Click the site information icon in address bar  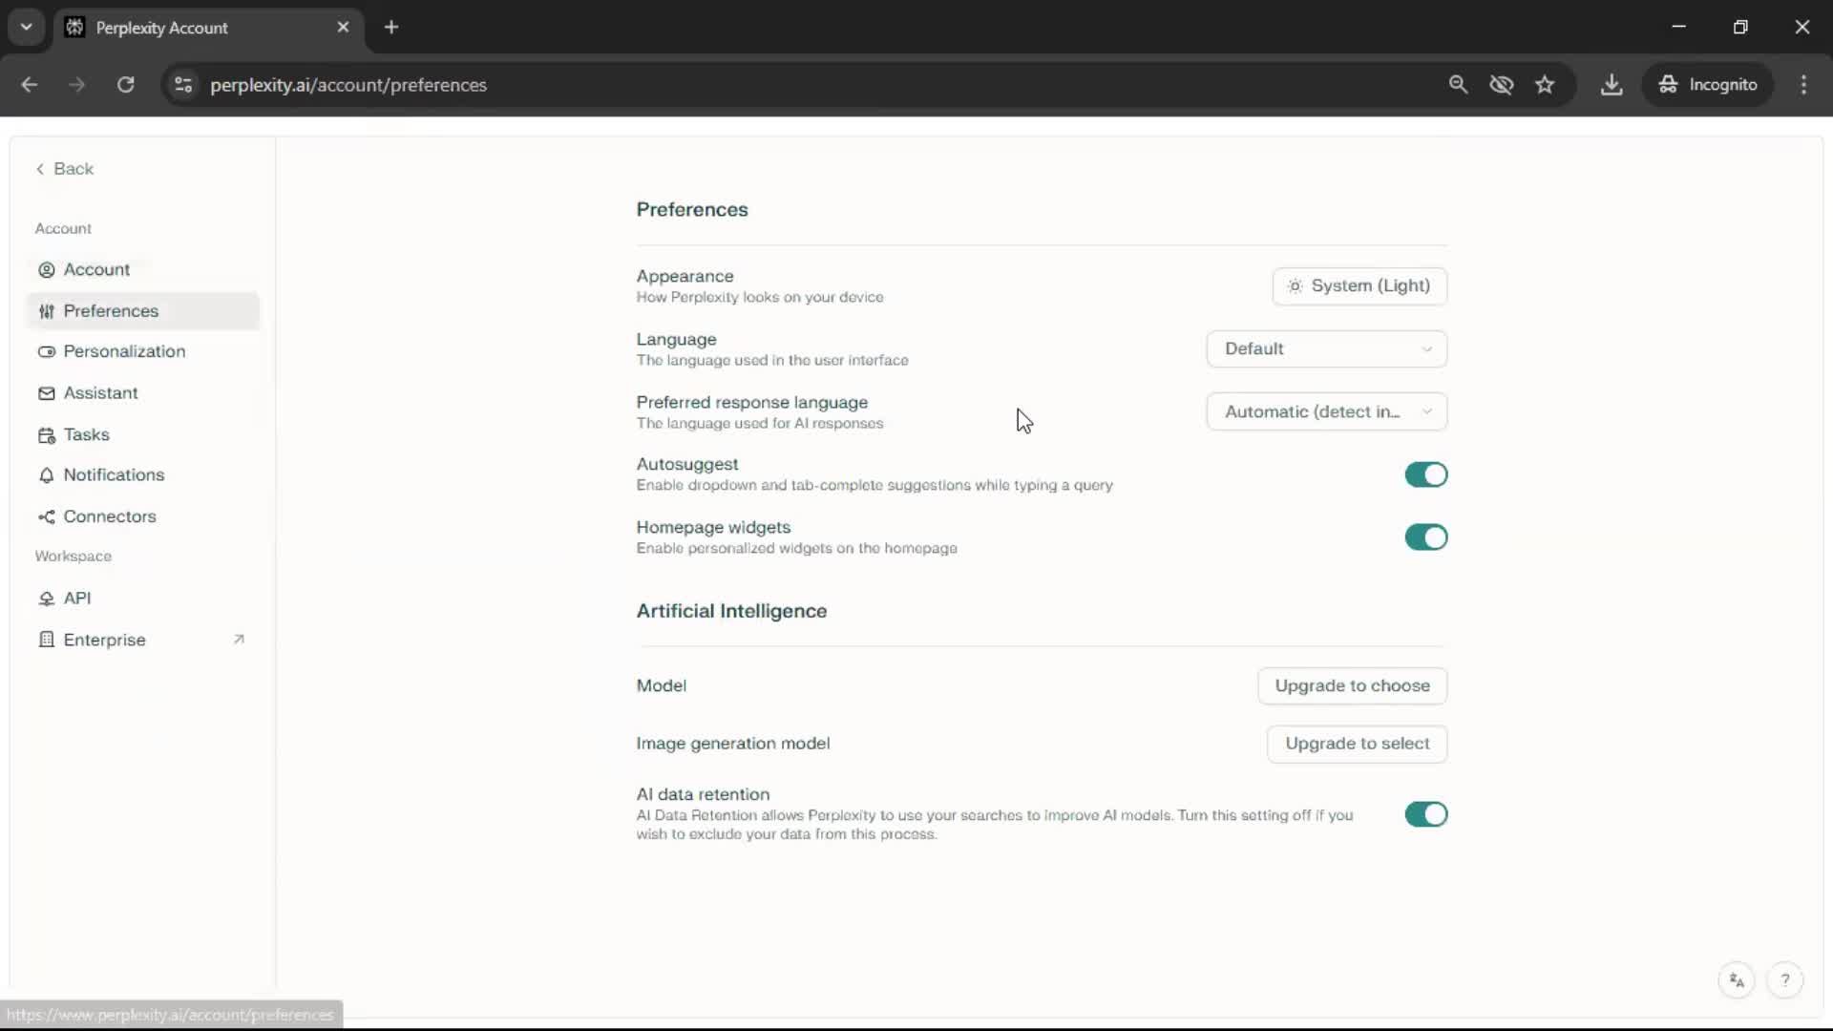[183, 85]
